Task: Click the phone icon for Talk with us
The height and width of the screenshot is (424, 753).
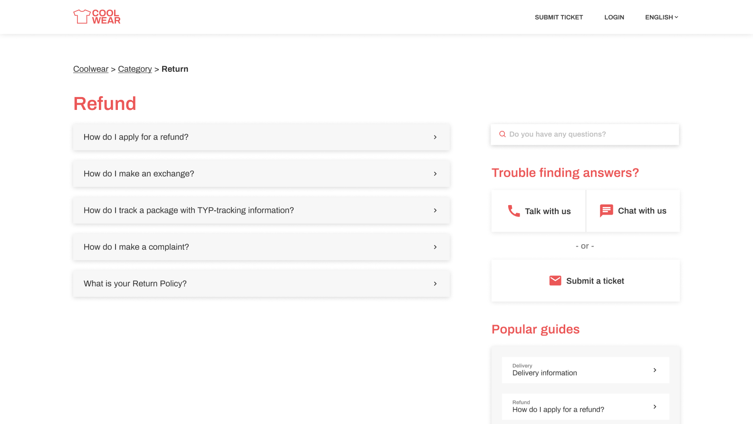Action: coord(513,211)
